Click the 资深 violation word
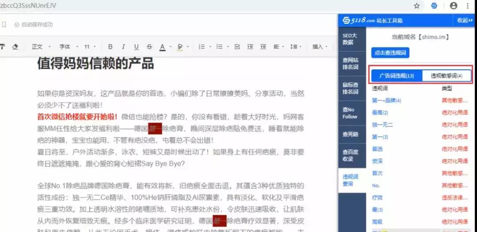 point(377,161)
